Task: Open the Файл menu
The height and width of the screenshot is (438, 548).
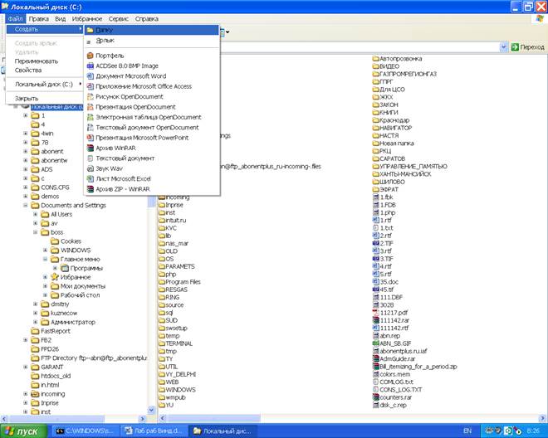Action: coord(16,19)
